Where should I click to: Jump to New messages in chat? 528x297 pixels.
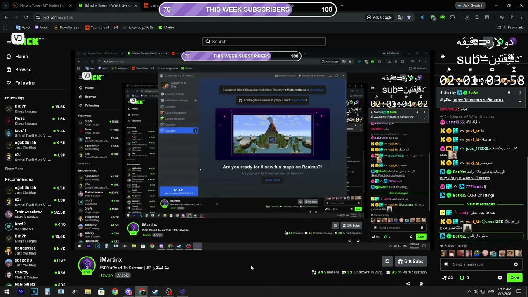point(481,204)
